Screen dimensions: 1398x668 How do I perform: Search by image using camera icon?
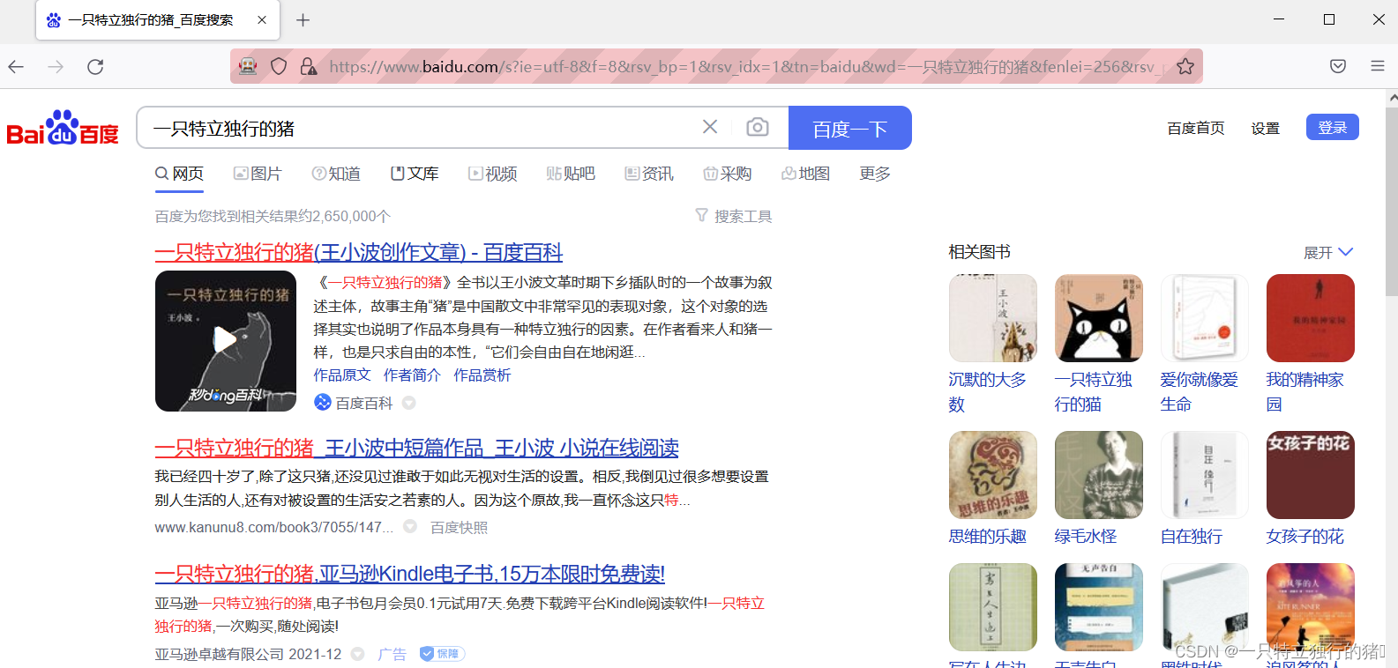(x=757, y=127)
